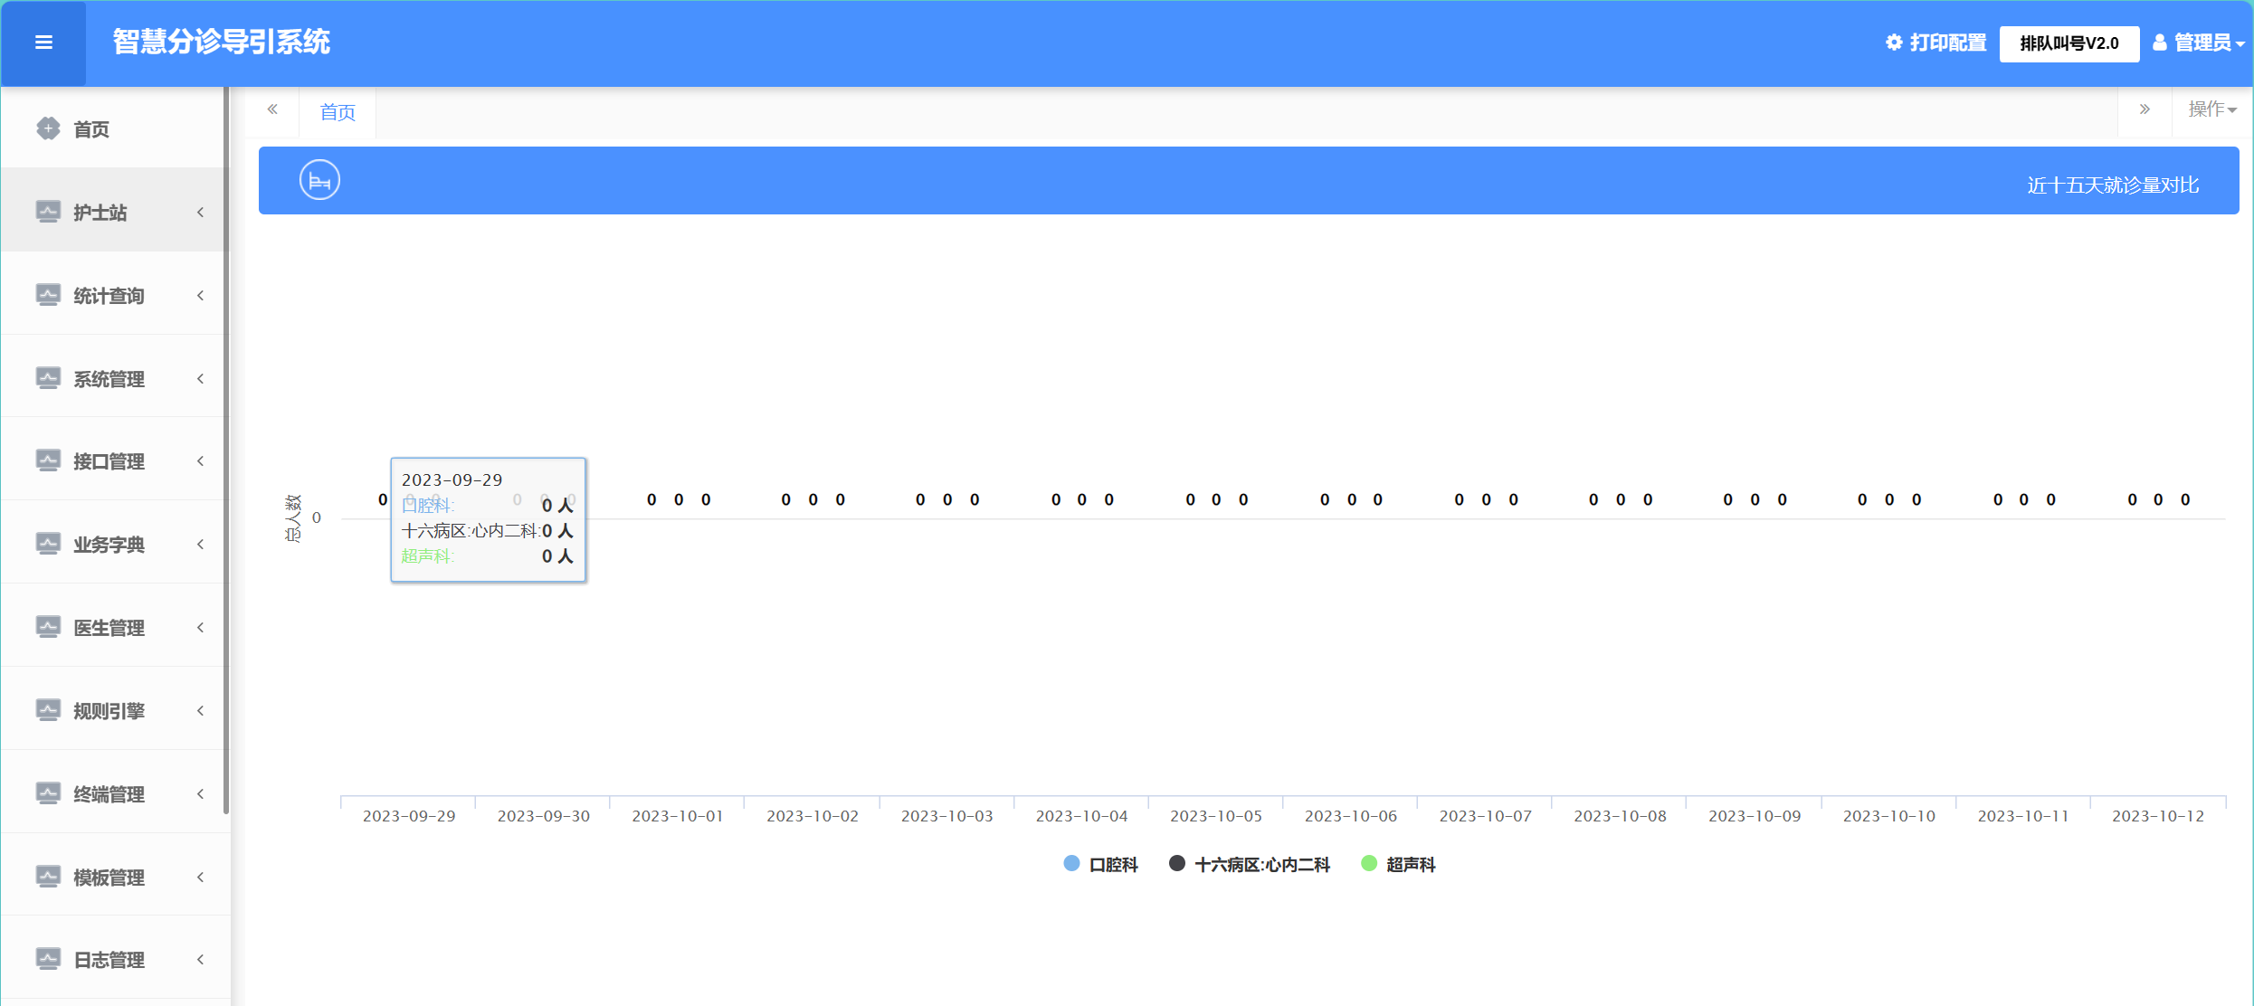Click the 接口管理 monitor icon
The image size is (2254, 1006).
48,460
